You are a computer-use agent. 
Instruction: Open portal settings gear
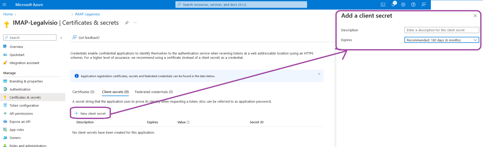click(x=403, y=5)
